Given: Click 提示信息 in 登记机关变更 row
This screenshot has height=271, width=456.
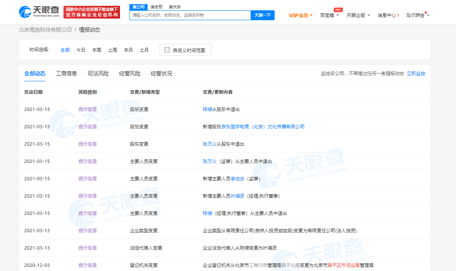Looking at the screenshot, I should click(87, 265).
